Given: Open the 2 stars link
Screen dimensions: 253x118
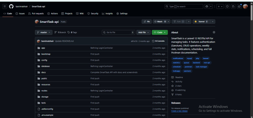Looking at the screenshot, I should click(x=176, y=86).
